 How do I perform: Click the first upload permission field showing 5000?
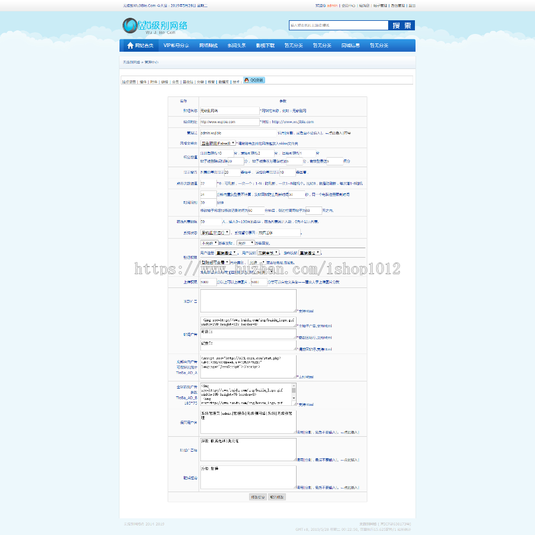[208, 282]
